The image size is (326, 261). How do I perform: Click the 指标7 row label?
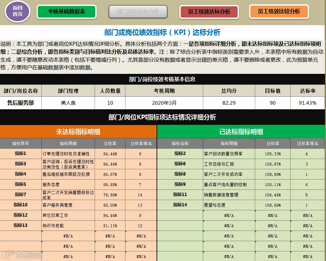click(x=21, y=195)
